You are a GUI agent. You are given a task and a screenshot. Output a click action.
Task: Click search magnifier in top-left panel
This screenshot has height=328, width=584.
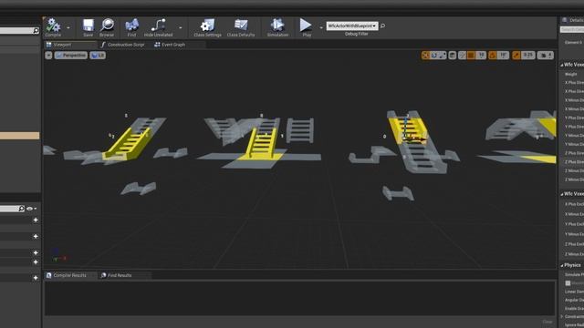(36, 30)
